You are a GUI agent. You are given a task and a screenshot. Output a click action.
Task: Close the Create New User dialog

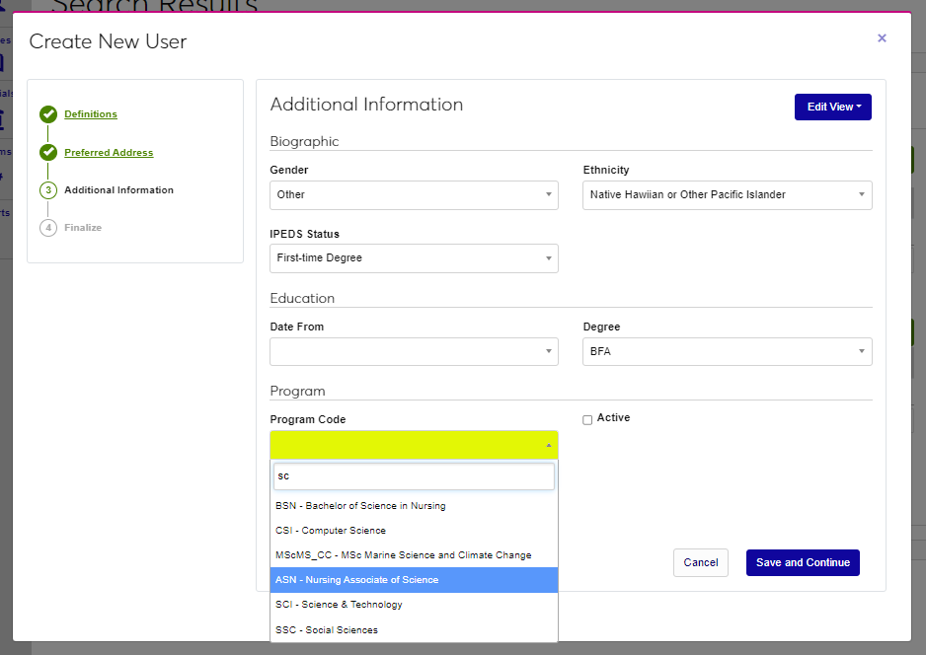(882, 38)
